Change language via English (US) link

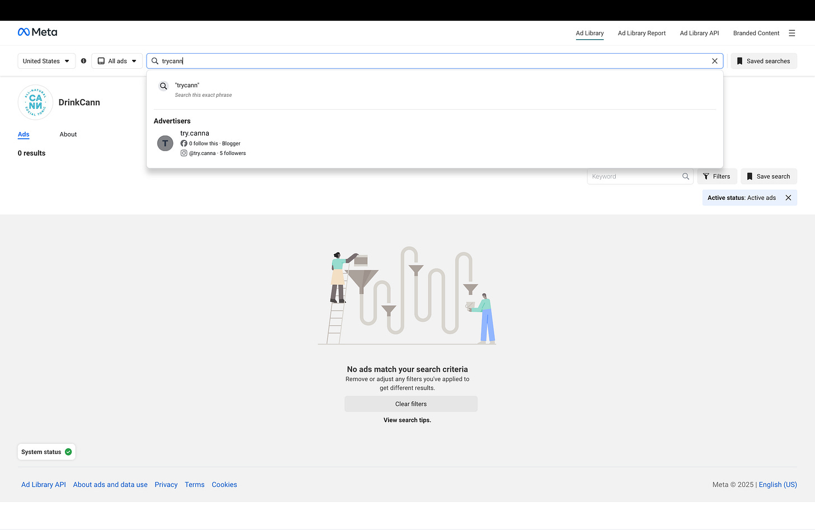pyautogui.click(x=778, y=485)
